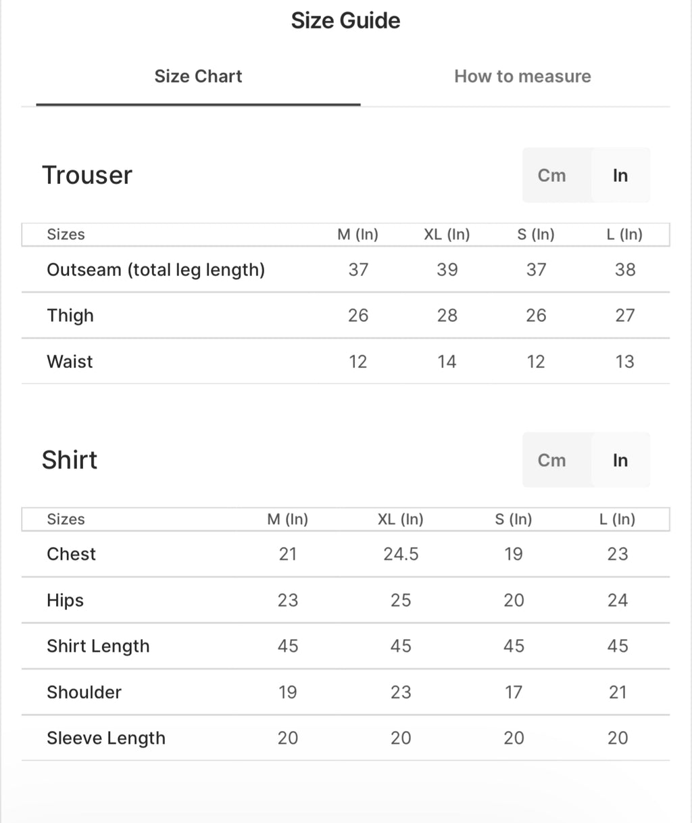Click the Sleeve Length row label
692x823 pixels.
coord(106,738)
